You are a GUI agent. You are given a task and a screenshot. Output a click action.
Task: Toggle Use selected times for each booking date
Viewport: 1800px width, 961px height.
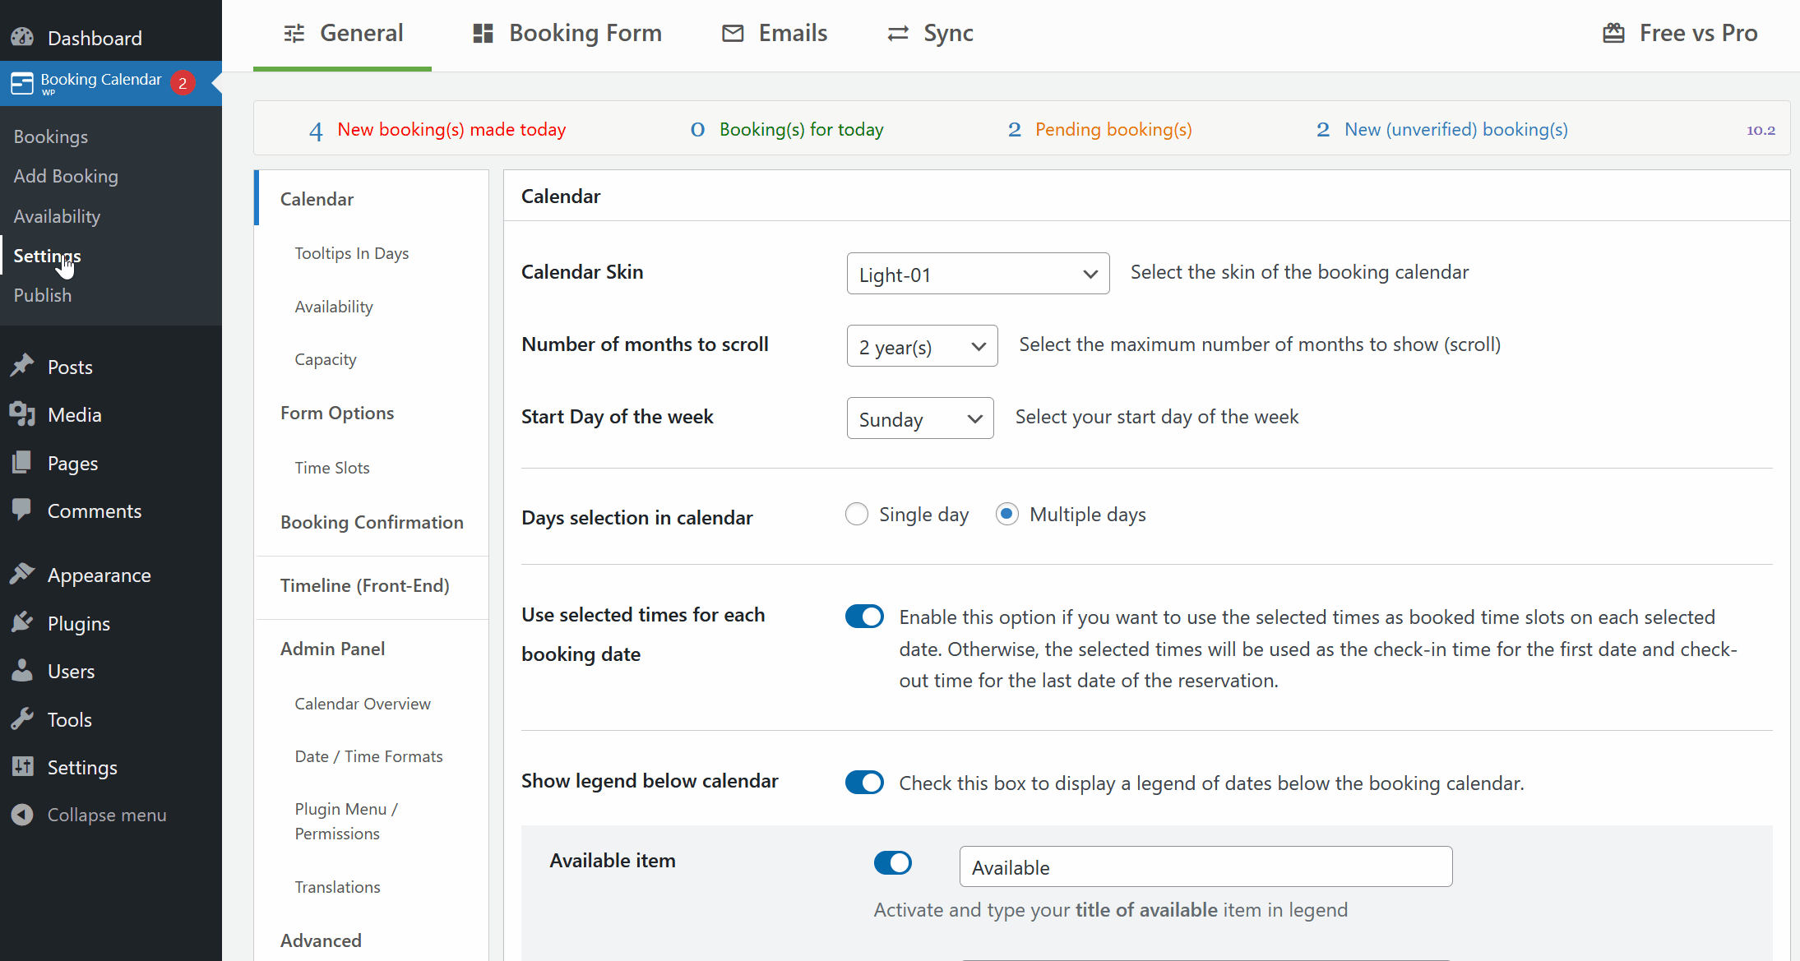tap(864, 617)
